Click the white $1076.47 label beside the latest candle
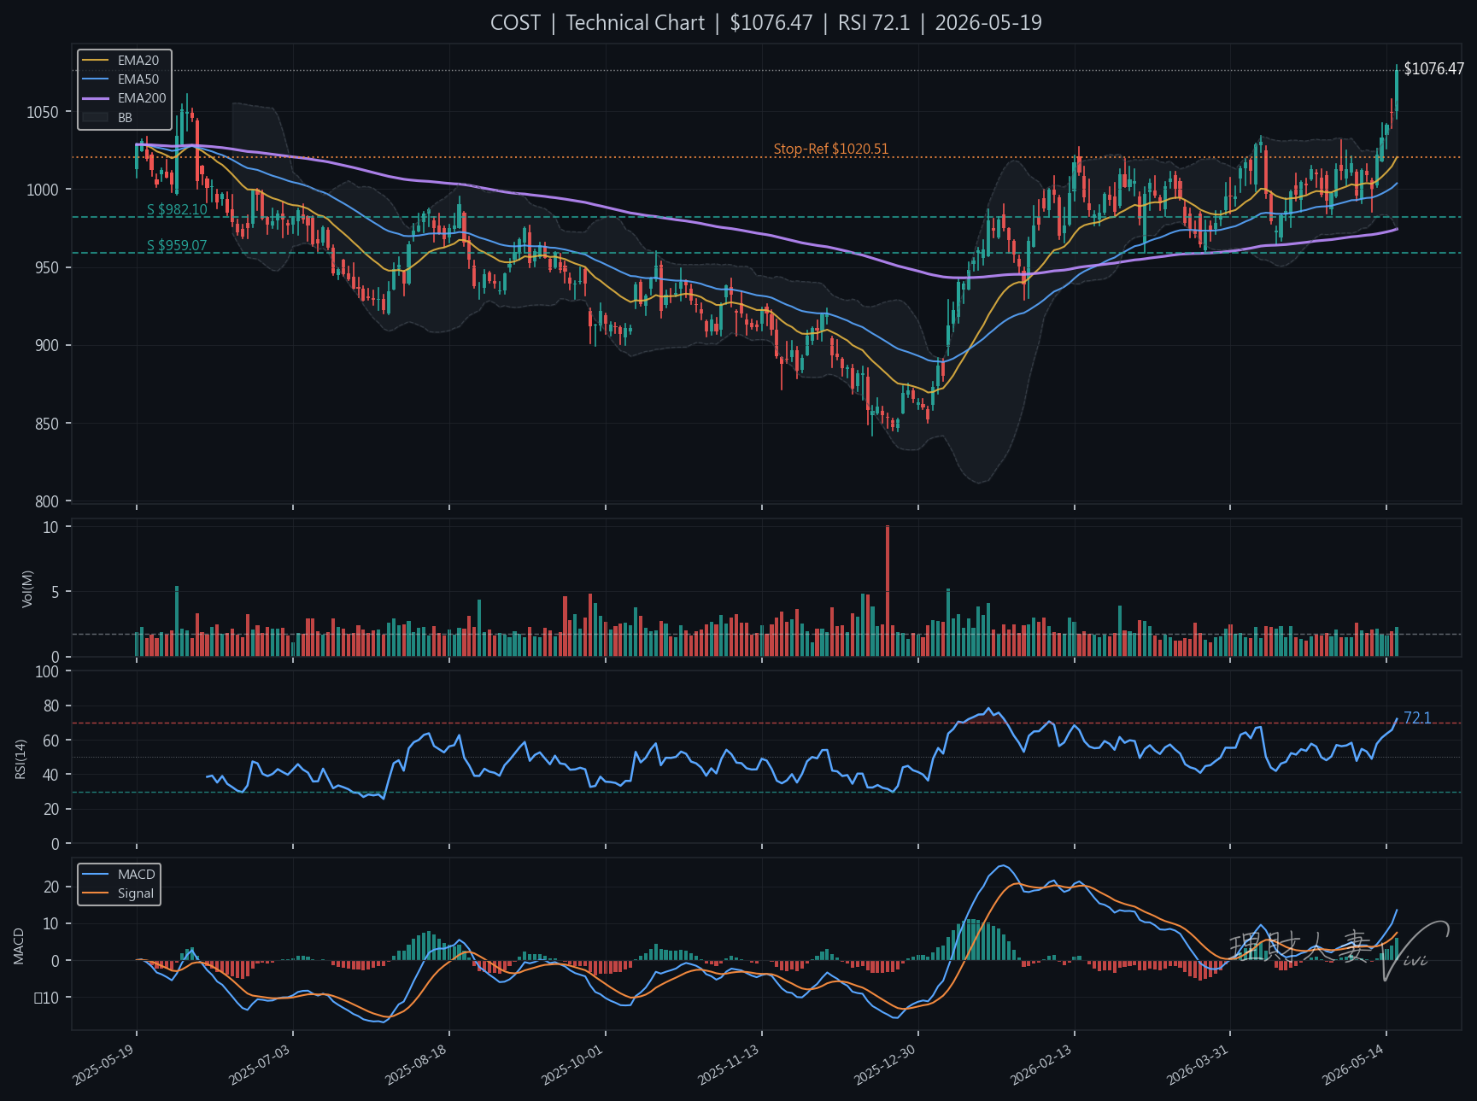The height and width of the screenshot is (1101, 1477). 1433,69
